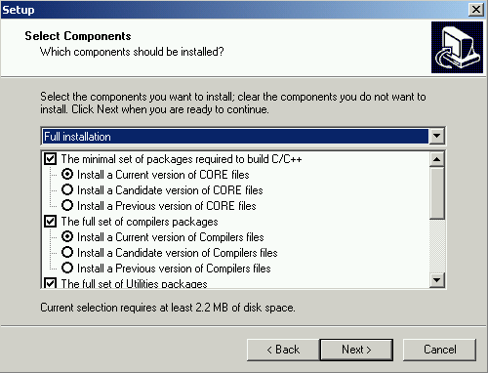This screenshot has width=488, height=373.
Task: Open the installation type dropdown arrow
Action: coord(436,136)
